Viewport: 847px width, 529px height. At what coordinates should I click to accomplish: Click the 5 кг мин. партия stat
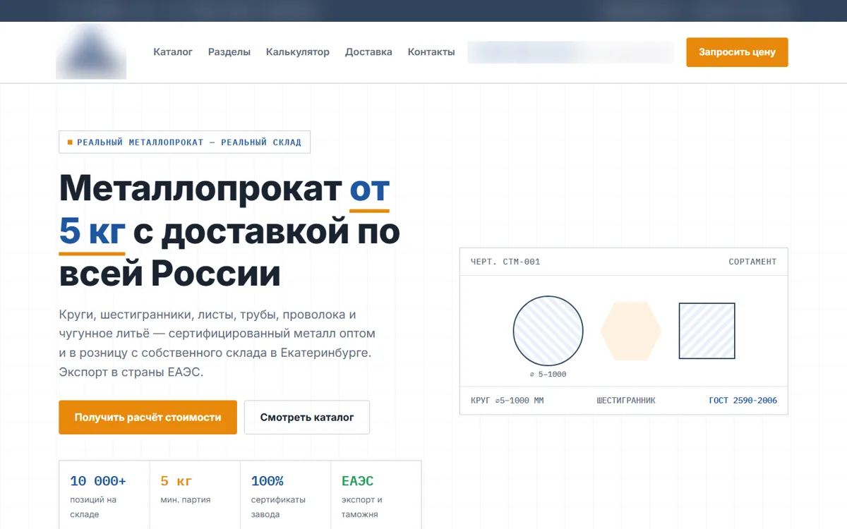pos(195,495)
